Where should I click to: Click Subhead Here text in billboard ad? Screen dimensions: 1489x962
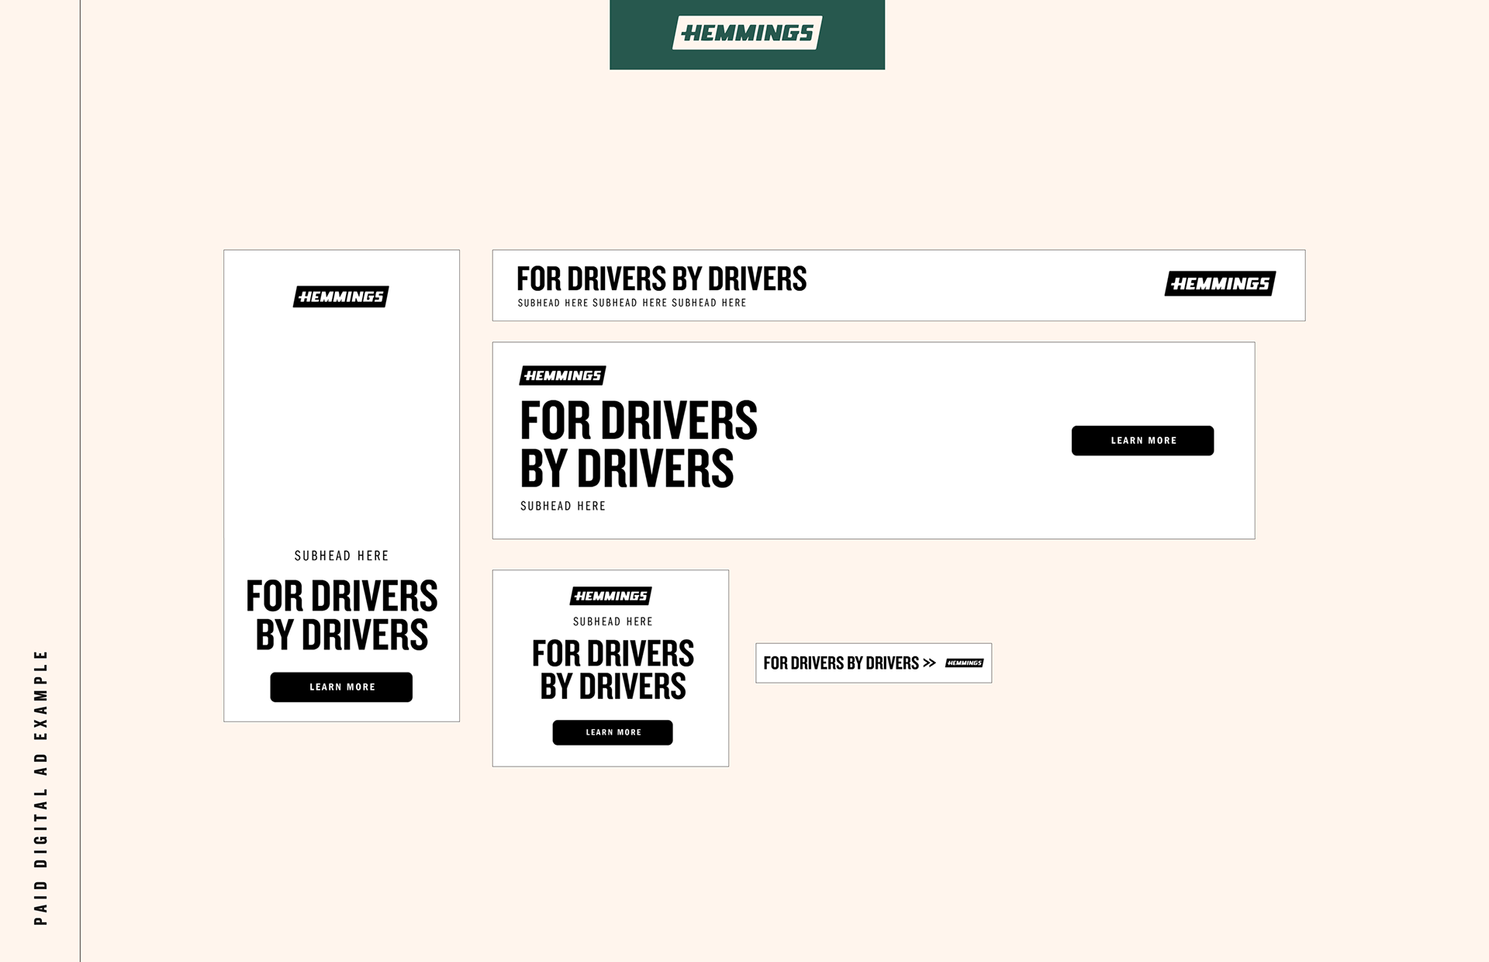(x=563, y=506)
